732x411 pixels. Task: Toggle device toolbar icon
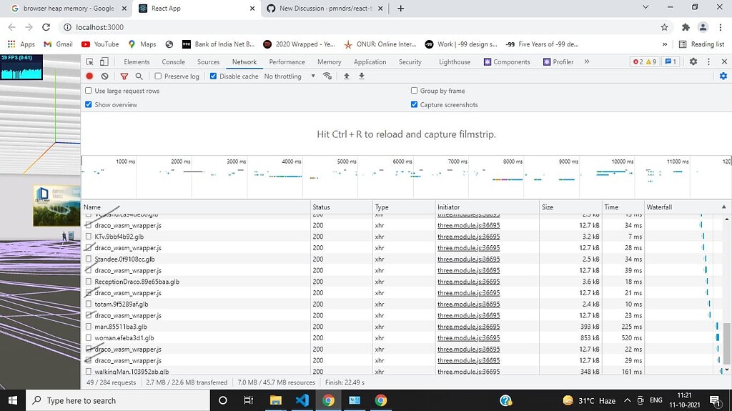pos(104,61)
